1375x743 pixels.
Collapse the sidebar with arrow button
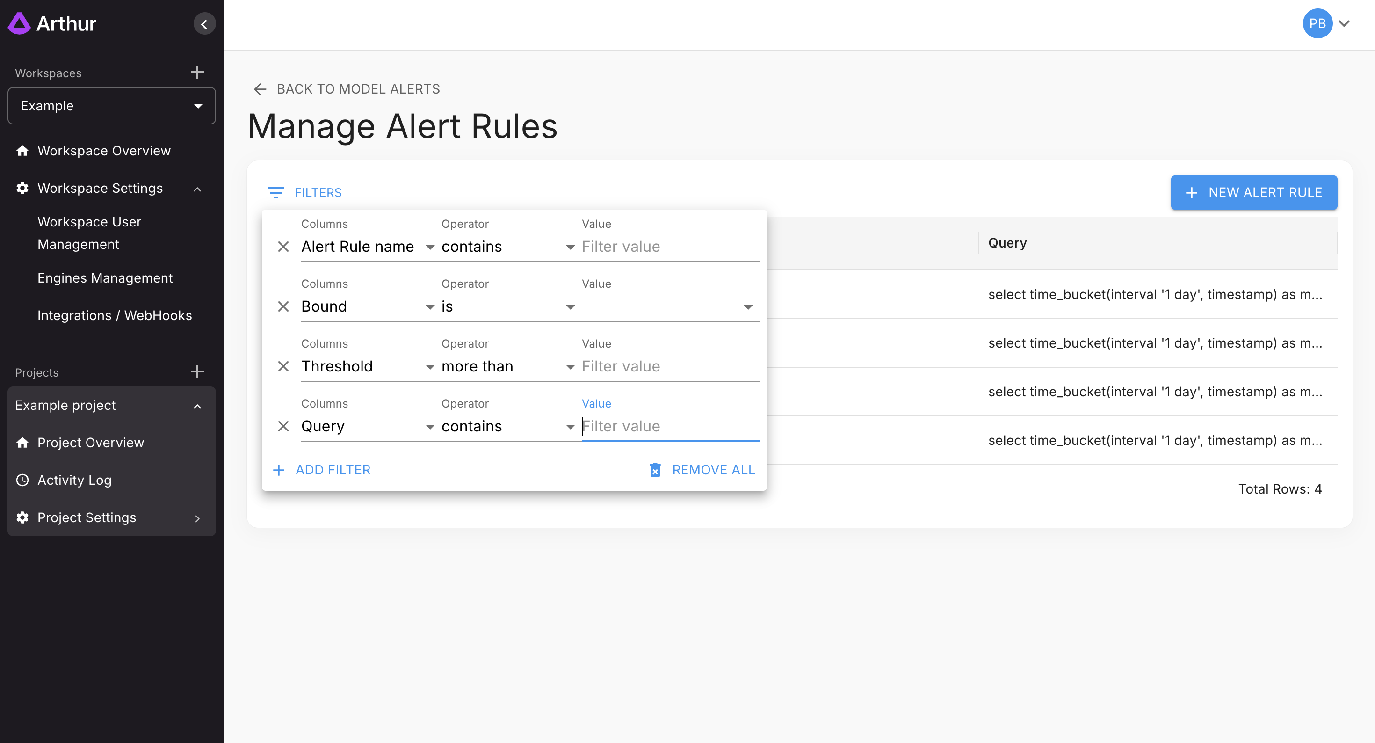[x=204, y=24]
